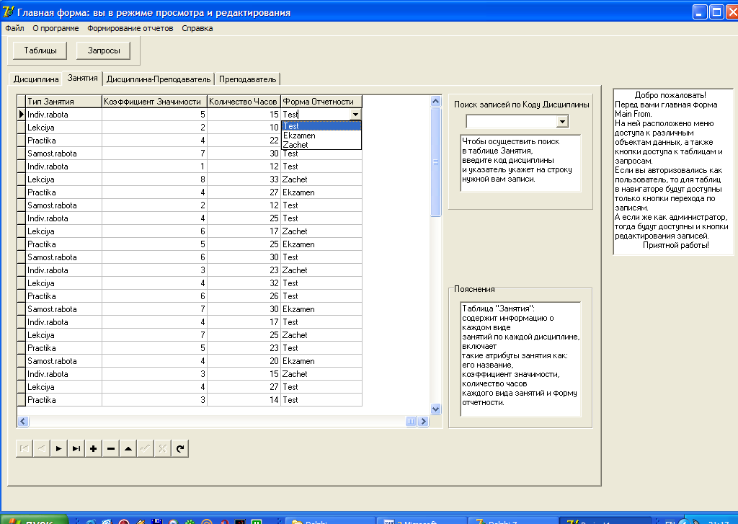Screen dimensions: 738x524
Task: Click the current row indicator arrow
Action: click(21, 115)
